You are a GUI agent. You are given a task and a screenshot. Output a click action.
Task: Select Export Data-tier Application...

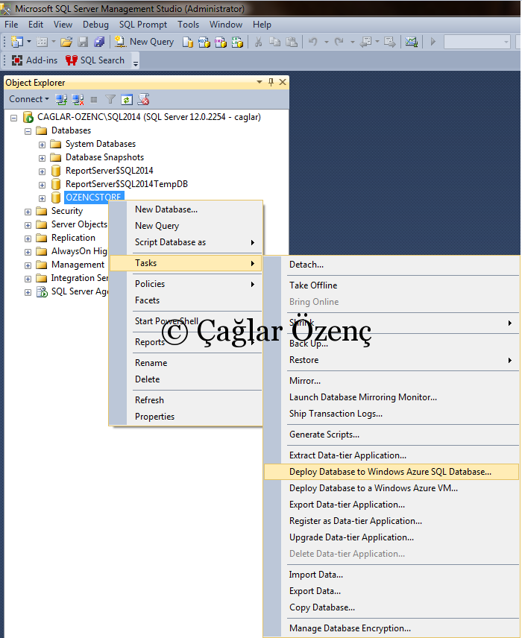pyautogui.click(x=391, y=505)
